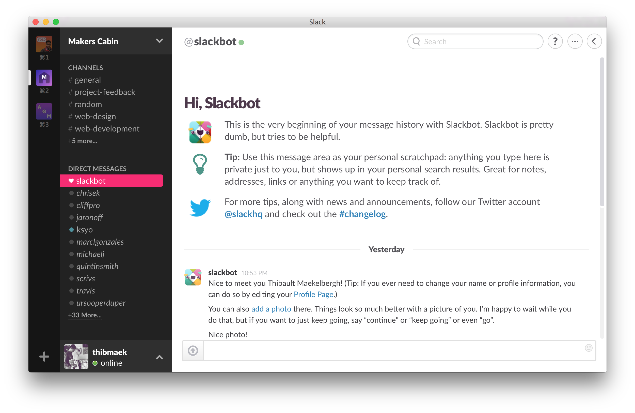The width and height of the screenshot is (635, 413).
Task: Click the help question mark icon
Action: pos(555,41)
